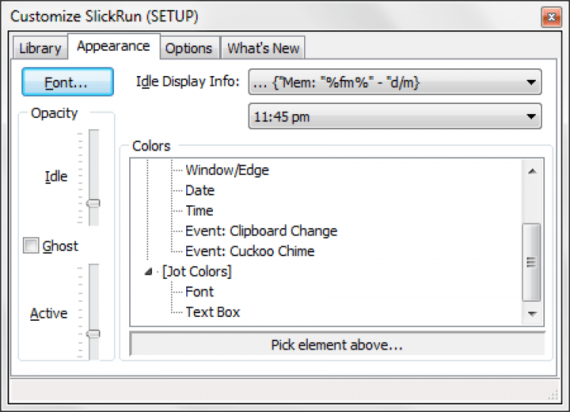Select Font under Jot Colors
The height and width of the screenshot is (412, 570).
tap(199, 291)
